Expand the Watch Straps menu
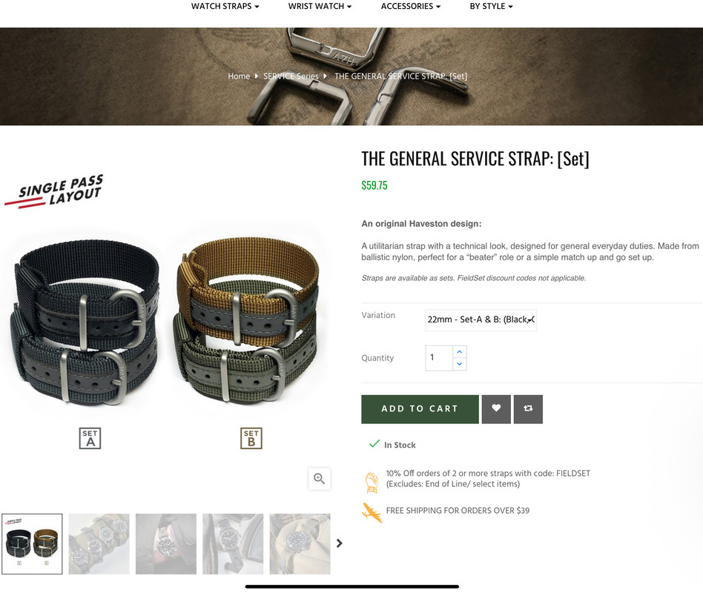Viewport: 703px width, 593px height. (x=225, y=6)
